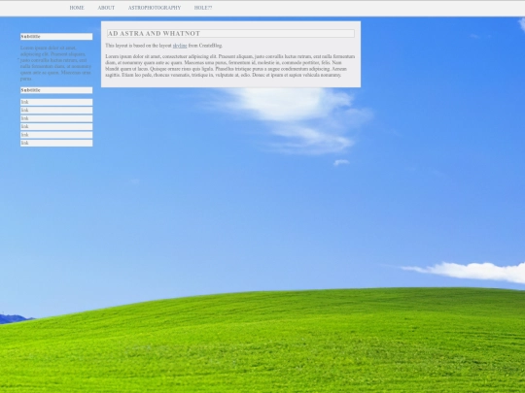
Task: Follow the 'skyline' layout hyperlink
Action: tap(180, 46)
